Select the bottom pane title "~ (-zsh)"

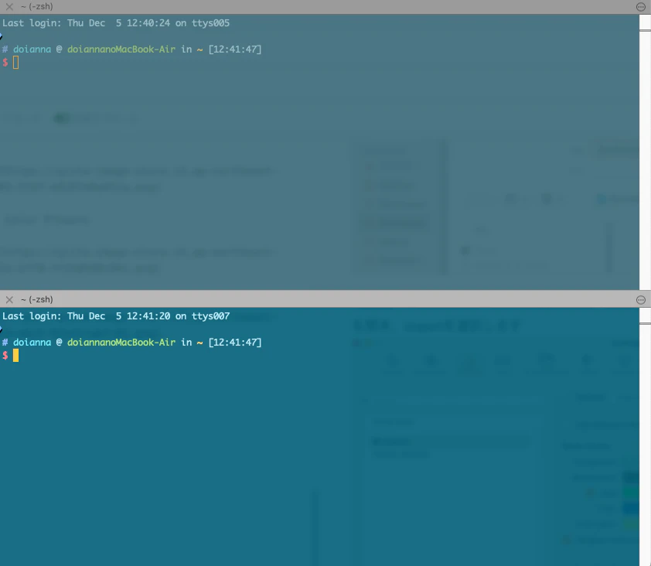(37, 299)
